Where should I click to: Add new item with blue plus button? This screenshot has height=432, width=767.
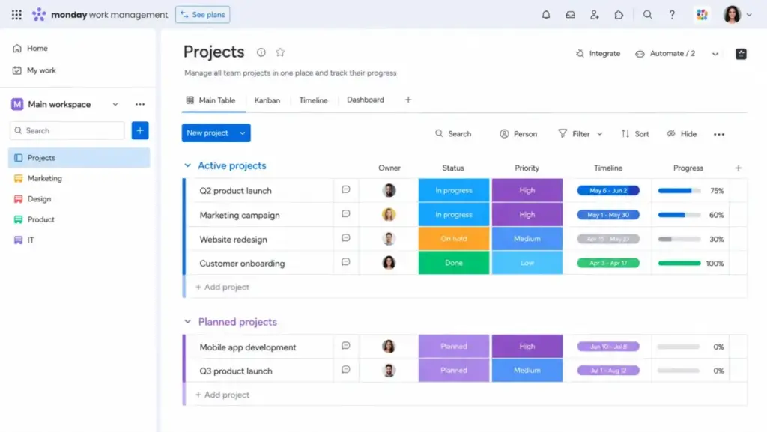pos(140,130)
